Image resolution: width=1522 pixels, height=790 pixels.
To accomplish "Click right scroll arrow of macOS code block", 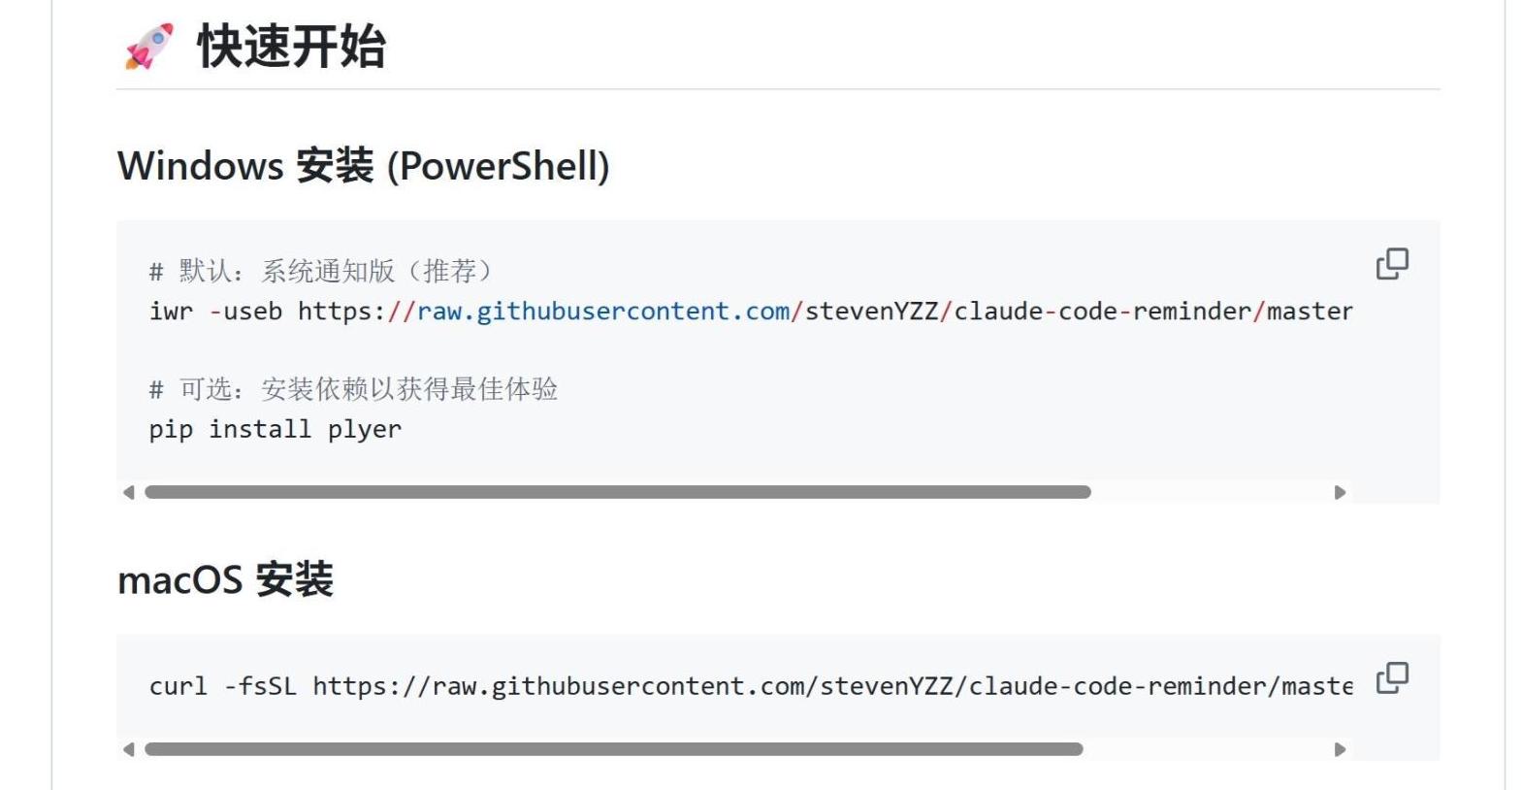I will (1340, 749).
